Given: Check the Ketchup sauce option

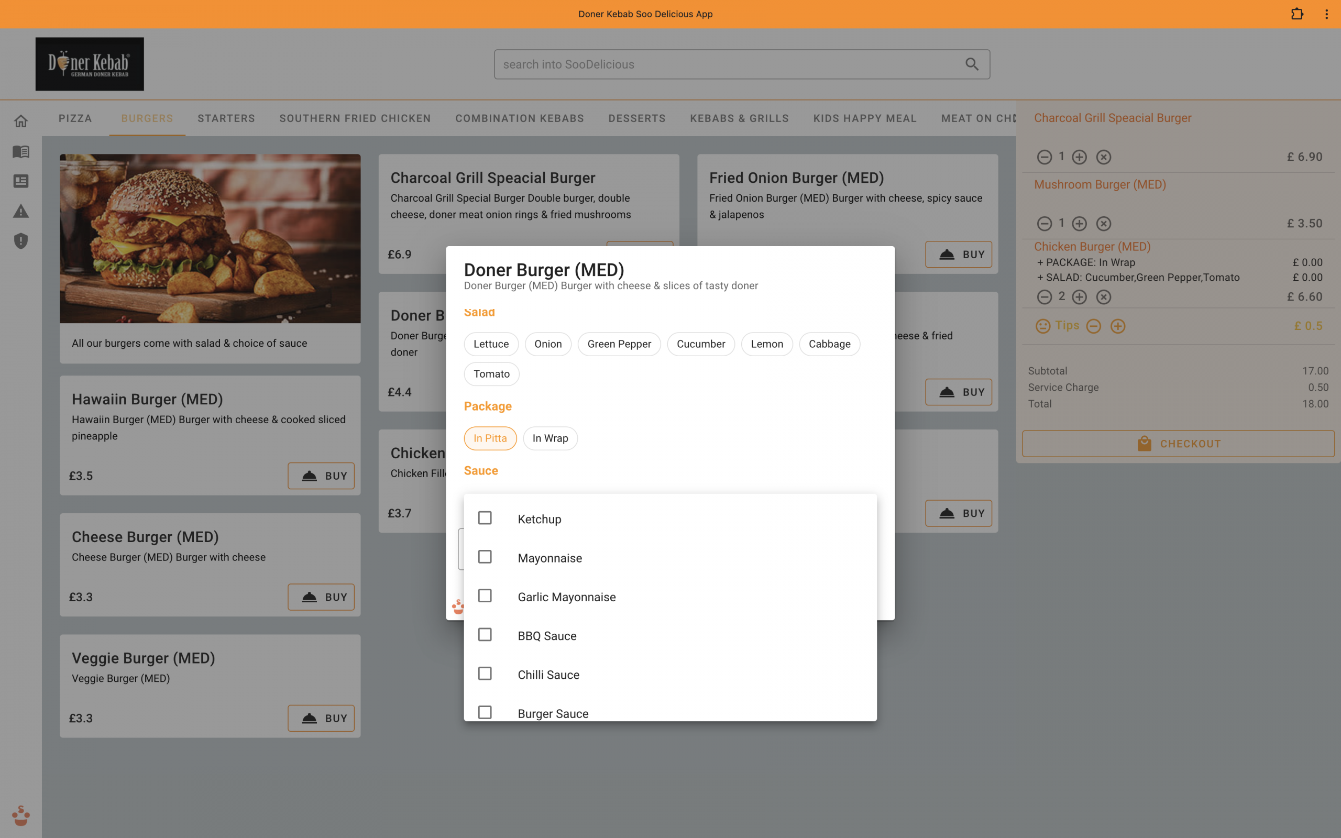Looking at the screenshot, I should pyautogui.click(x=485, y=518).
